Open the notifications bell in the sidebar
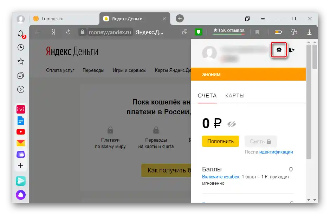 click(x=21, y=34)
